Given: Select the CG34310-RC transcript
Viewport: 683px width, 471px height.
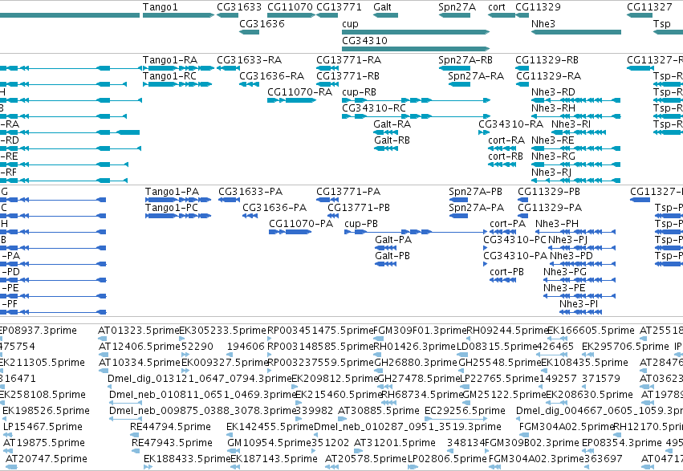Looking at the screenshot, I should pyautogui.click(x=416, y=116).
